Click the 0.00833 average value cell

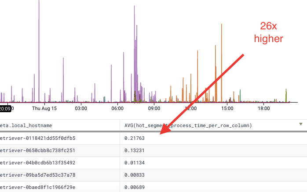(x=135, y=175)
